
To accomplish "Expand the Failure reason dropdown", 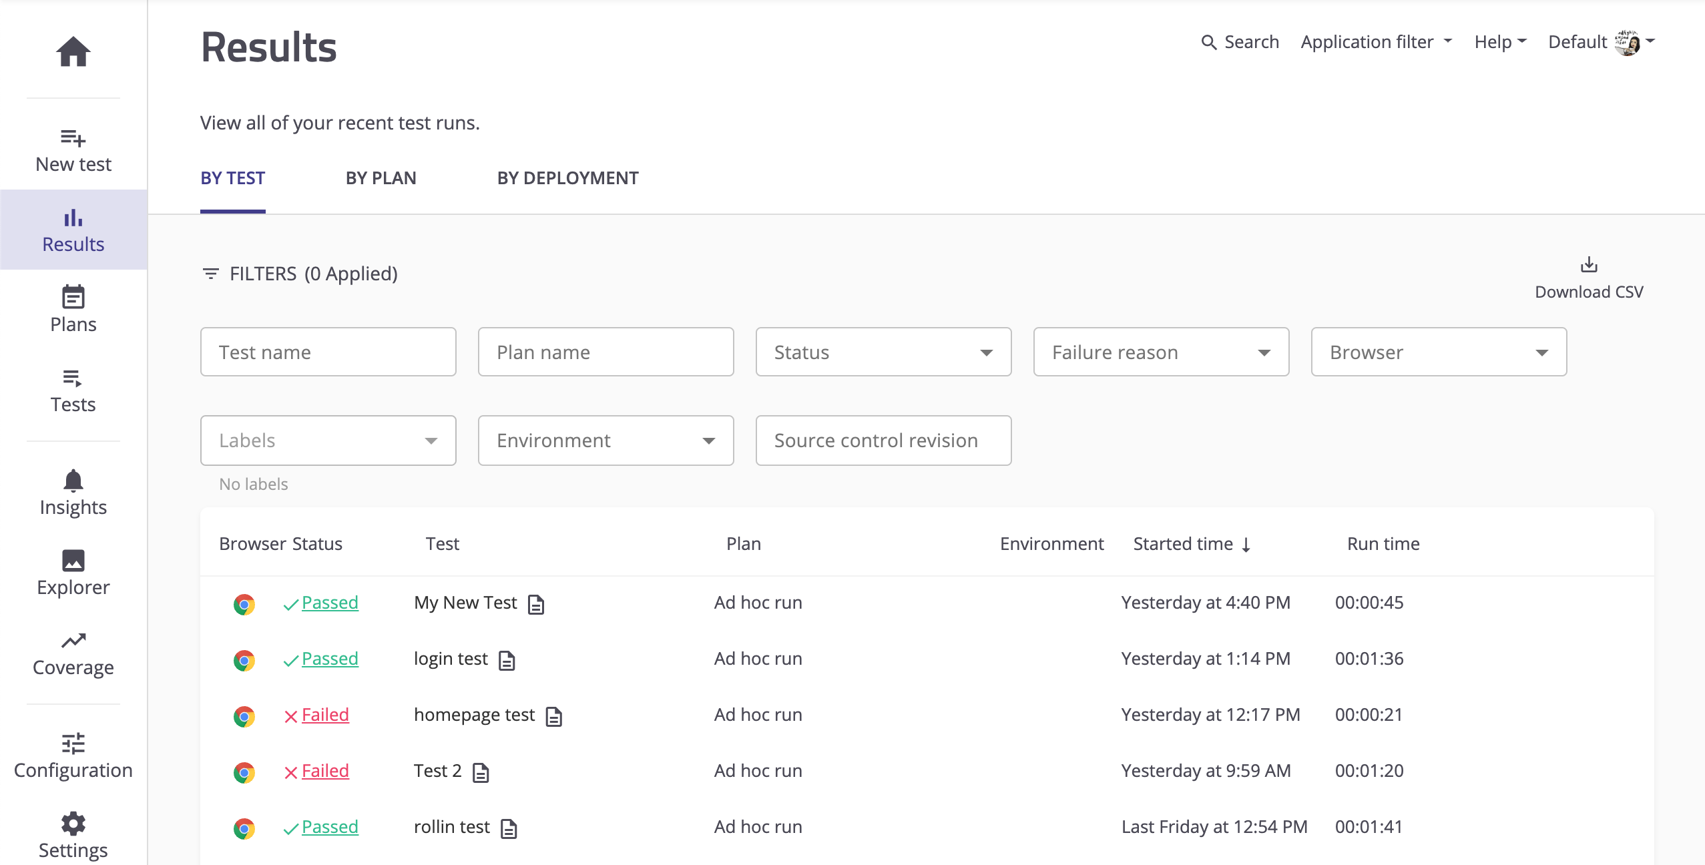I will 1161,352.
